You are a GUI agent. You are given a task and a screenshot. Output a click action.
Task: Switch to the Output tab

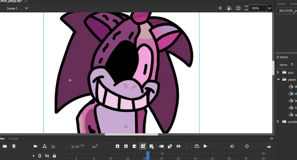click(x=14, y=139)
